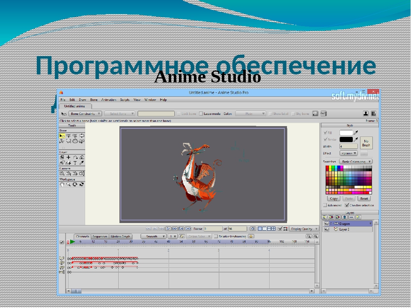Viewport: 411px width, 308px height.
Task: Click the white Fill color swatch
Action: tap(346, 133)
